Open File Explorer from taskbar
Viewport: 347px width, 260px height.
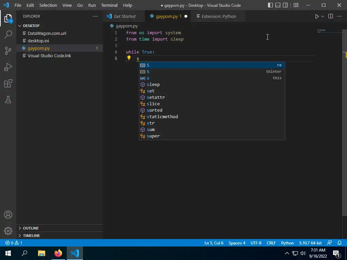(41, 253)
